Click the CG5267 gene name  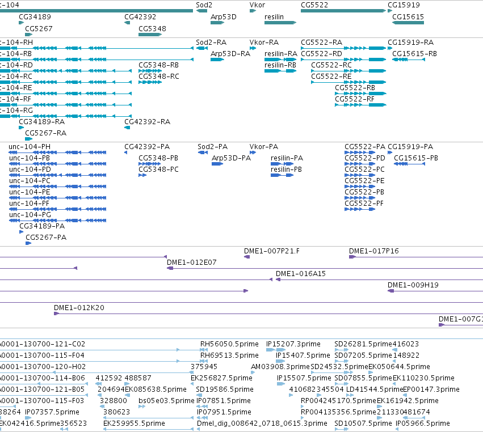(x=39, y=29)
